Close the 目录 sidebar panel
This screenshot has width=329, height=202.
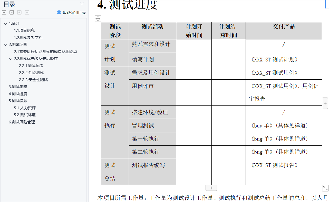[x=82, y=4]
